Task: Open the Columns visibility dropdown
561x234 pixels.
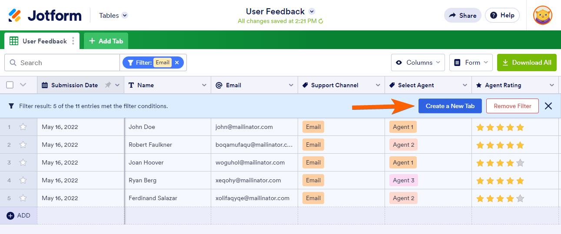Action: pyautogui.click(x=418, y=63)
